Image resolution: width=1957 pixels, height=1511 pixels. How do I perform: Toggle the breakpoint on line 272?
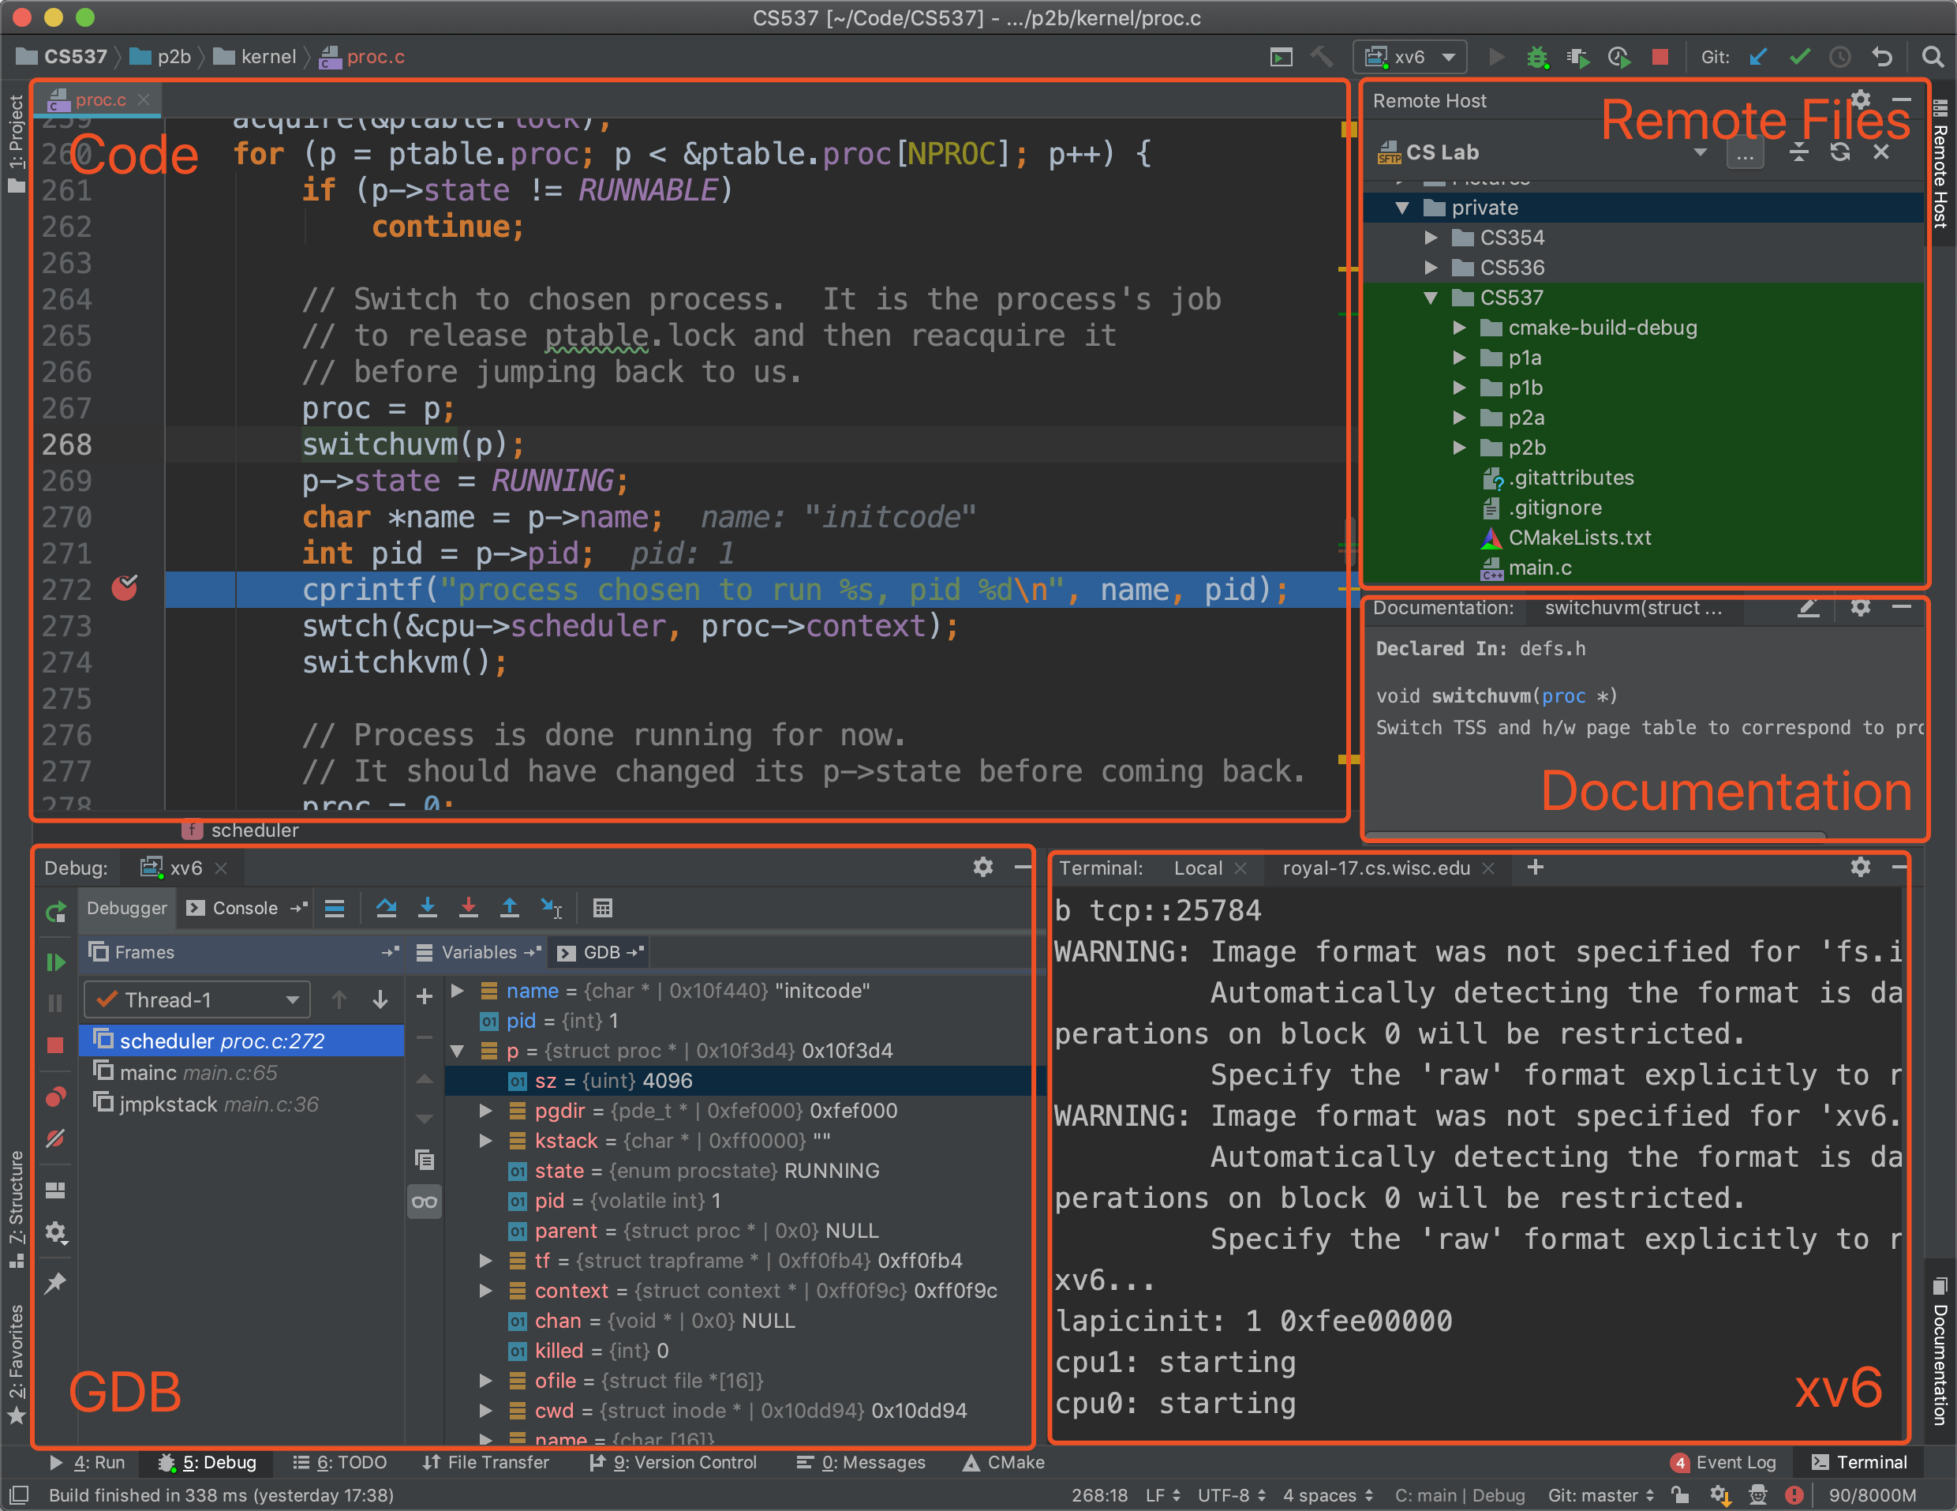coord(125,589)
